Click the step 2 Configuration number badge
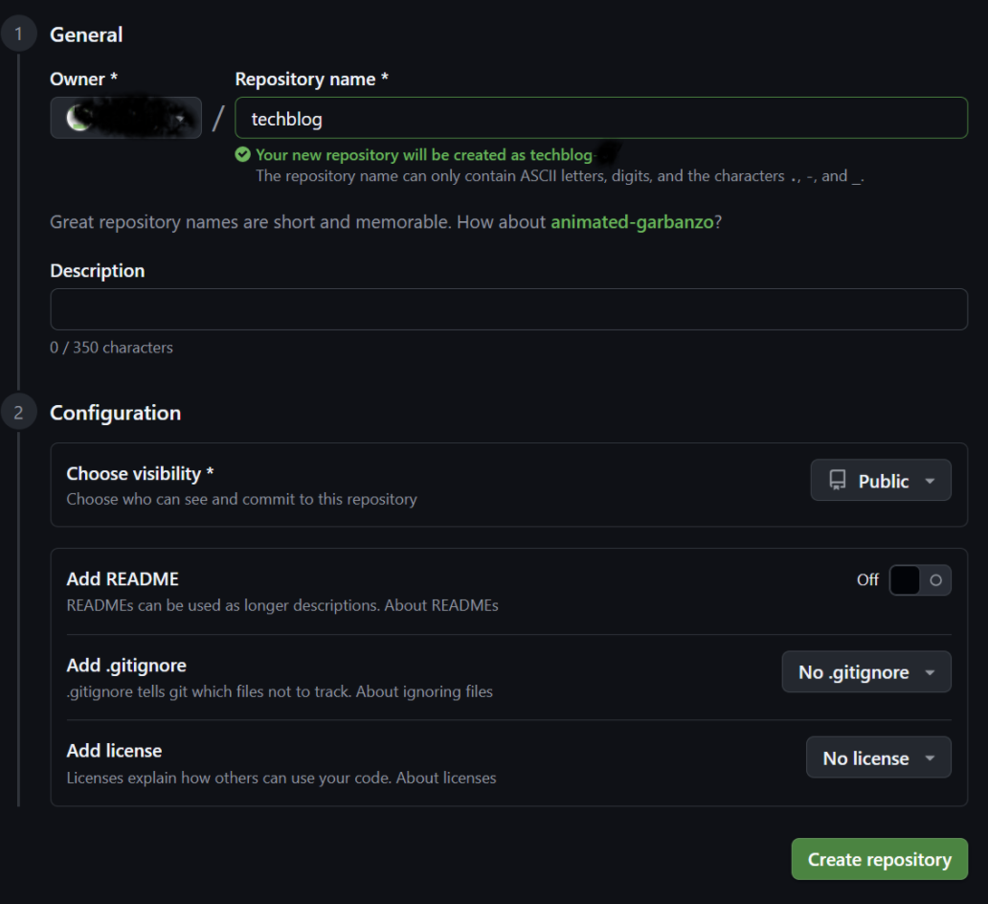 pyautogui.click(x=18, y=414)
